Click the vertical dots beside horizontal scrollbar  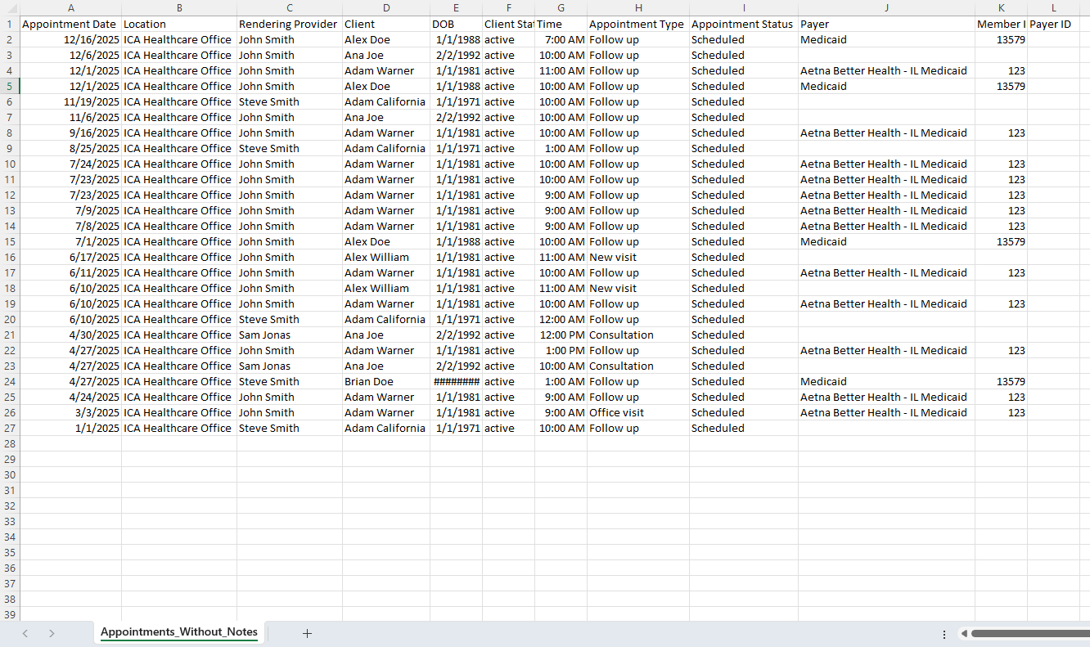pos(944,634)
